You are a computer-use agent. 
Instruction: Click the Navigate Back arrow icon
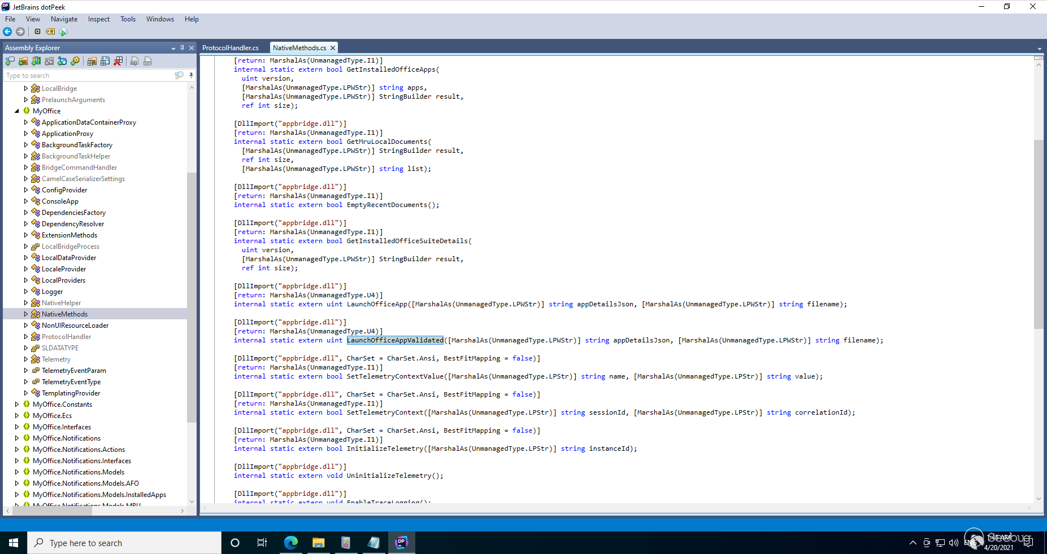[x=7, y=32]
